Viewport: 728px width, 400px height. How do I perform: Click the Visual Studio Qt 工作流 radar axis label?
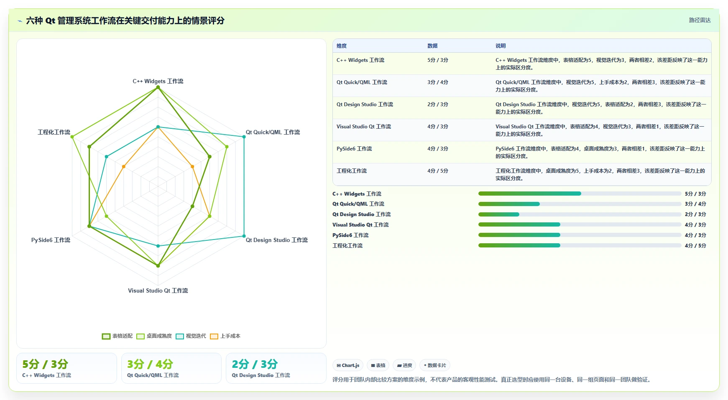pos(158,290)
